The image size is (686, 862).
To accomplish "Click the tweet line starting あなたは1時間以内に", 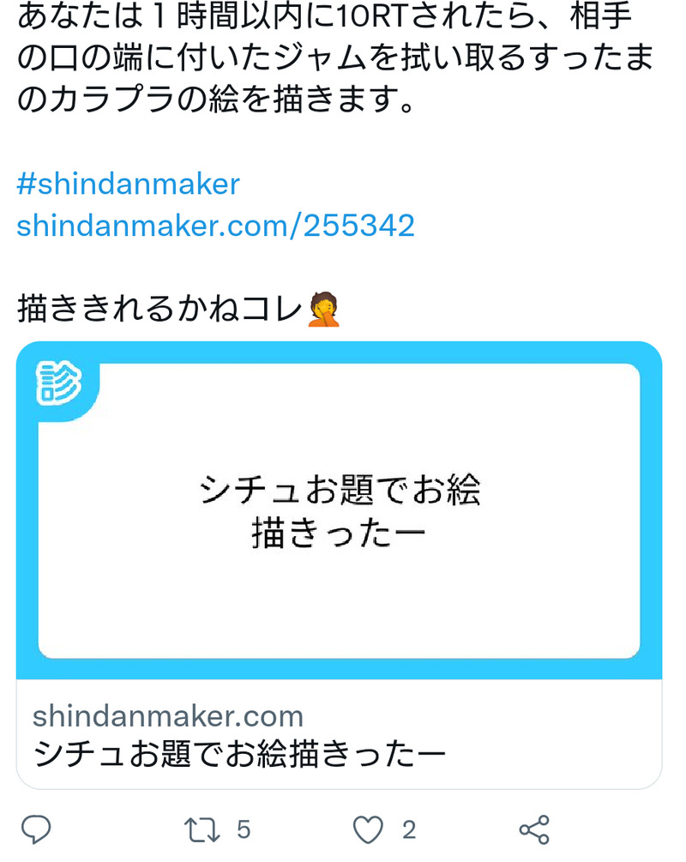I will tap(324, 15).
